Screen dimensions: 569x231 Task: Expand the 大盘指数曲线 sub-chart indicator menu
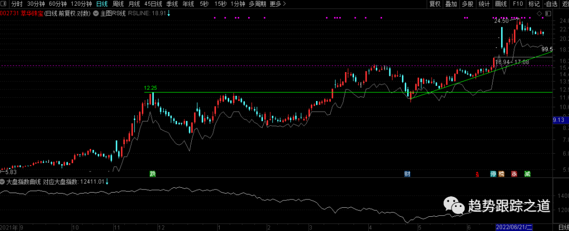[2, 182]
